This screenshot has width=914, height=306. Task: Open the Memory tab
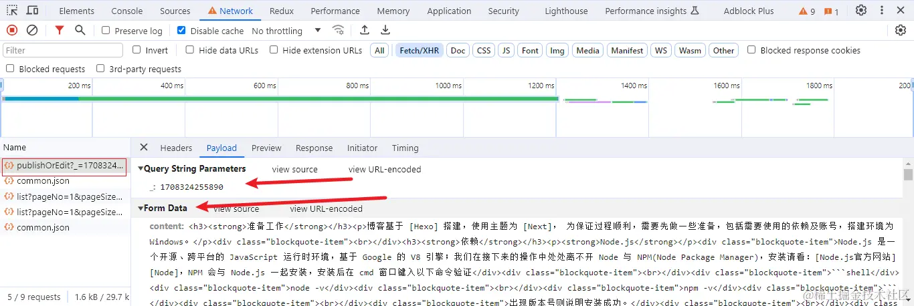tap(393, 11)
